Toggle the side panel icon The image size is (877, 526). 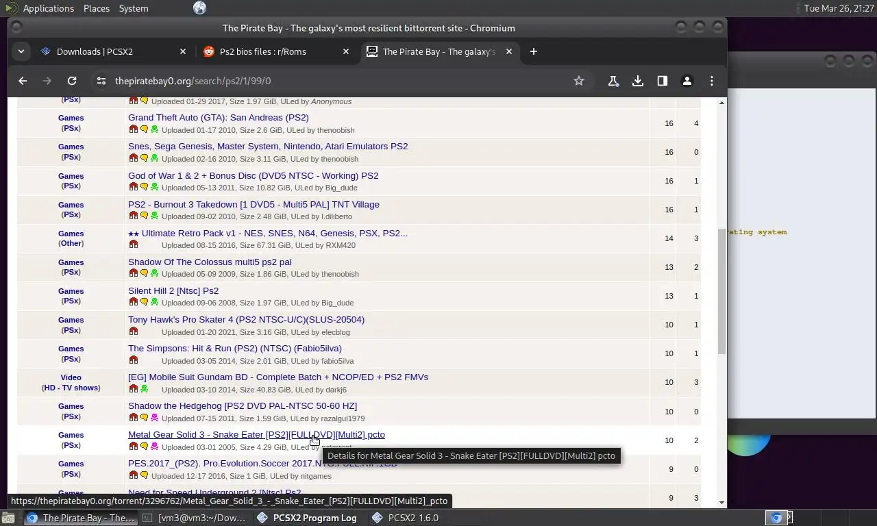[663, 81]
